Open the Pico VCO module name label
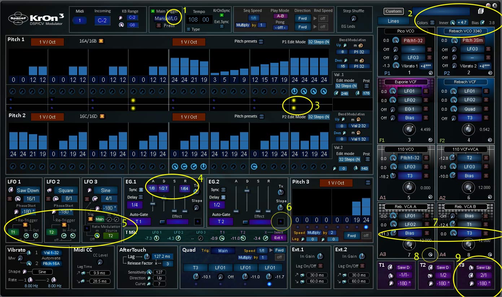Screen dimensions: 502x297 406,31
